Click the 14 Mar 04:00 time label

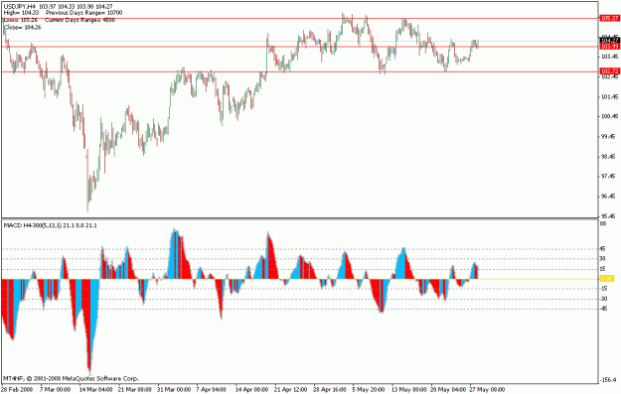click(x=95, y=390)
